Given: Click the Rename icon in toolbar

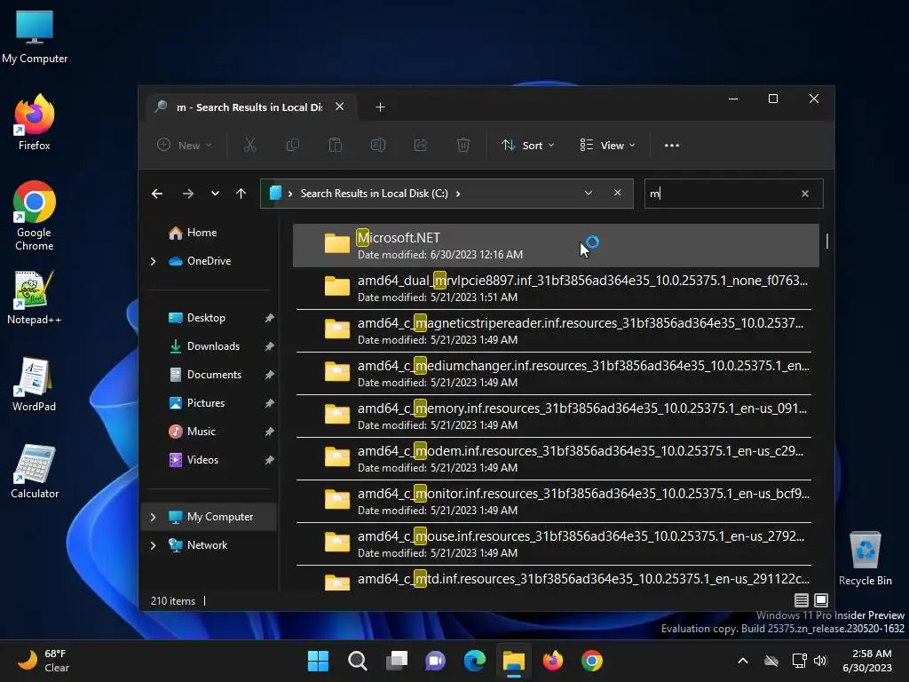Looking at the screenshot, I should [x=378, y=145].
